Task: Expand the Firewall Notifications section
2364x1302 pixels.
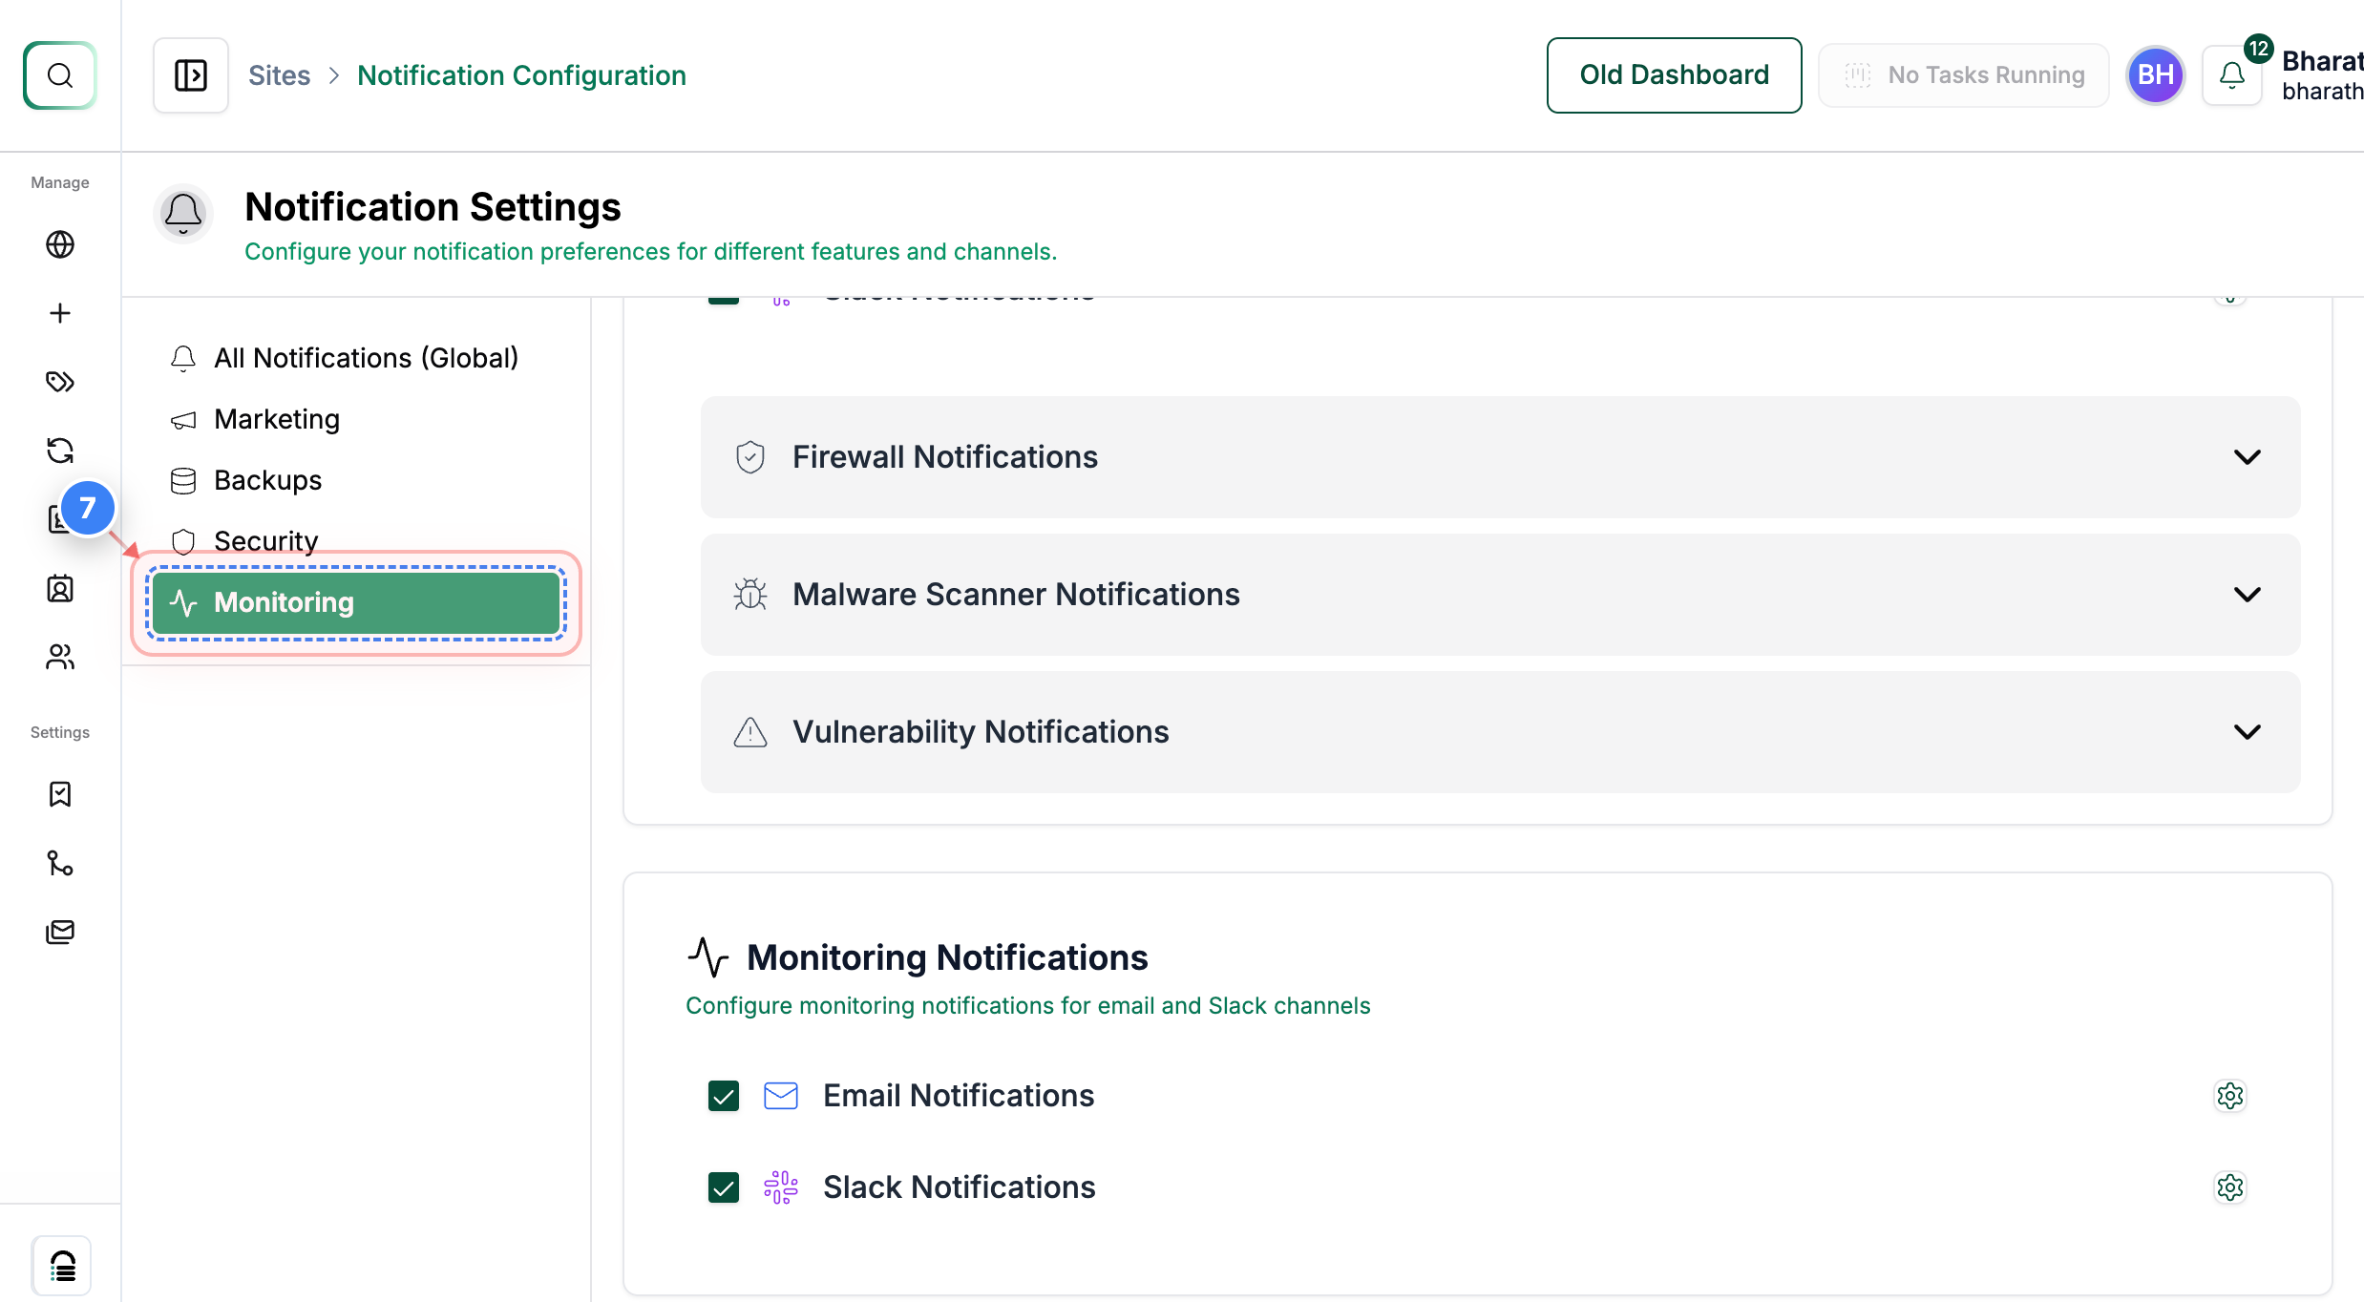Action: tap(2248, 456)
